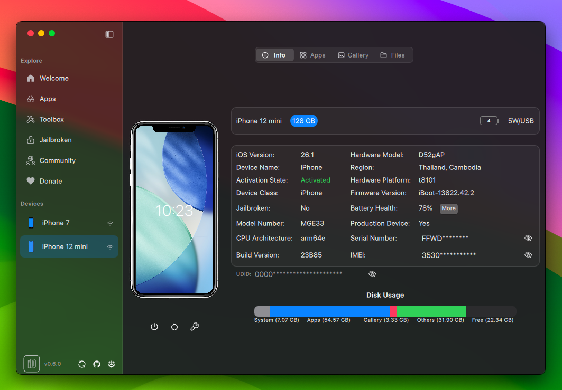
Task: Reveal the hidden IMEI
Action: [528, 255]
